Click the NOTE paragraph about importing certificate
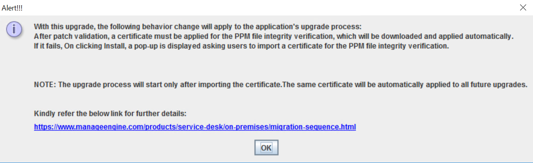Screen dimensions: 533x163 coord(281,85)
